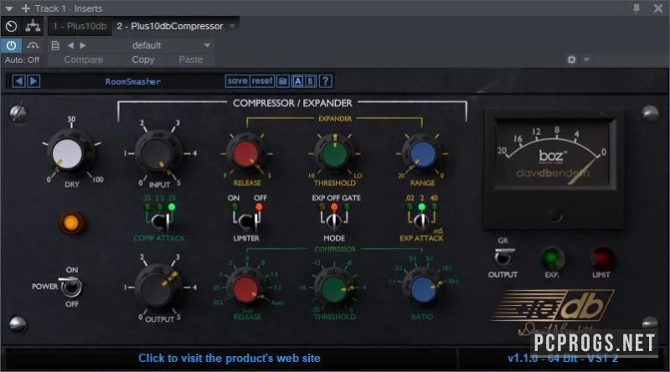This screenshot has width=670, height=372.
Task: Click the version v1.1.0 64 Bit text
Action: [562, 359]
